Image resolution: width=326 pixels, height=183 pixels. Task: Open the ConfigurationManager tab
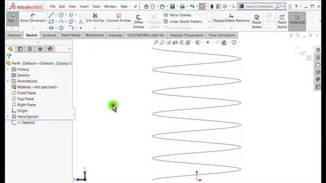tap(30, 49)
